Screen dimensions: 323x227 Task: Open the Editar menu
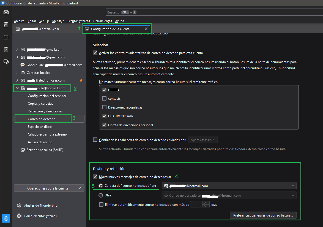tap(32, 21)
